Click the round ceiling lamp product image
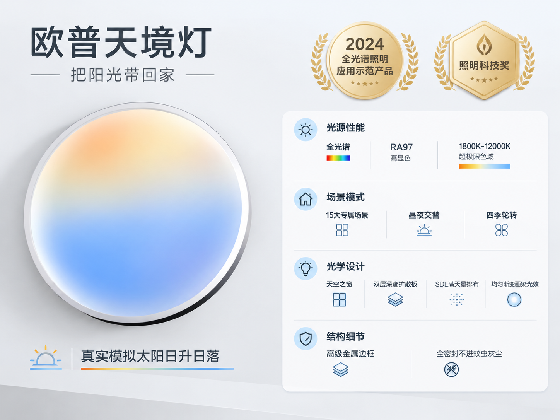Viewport: 560px width, 420px height. point(138,214)
